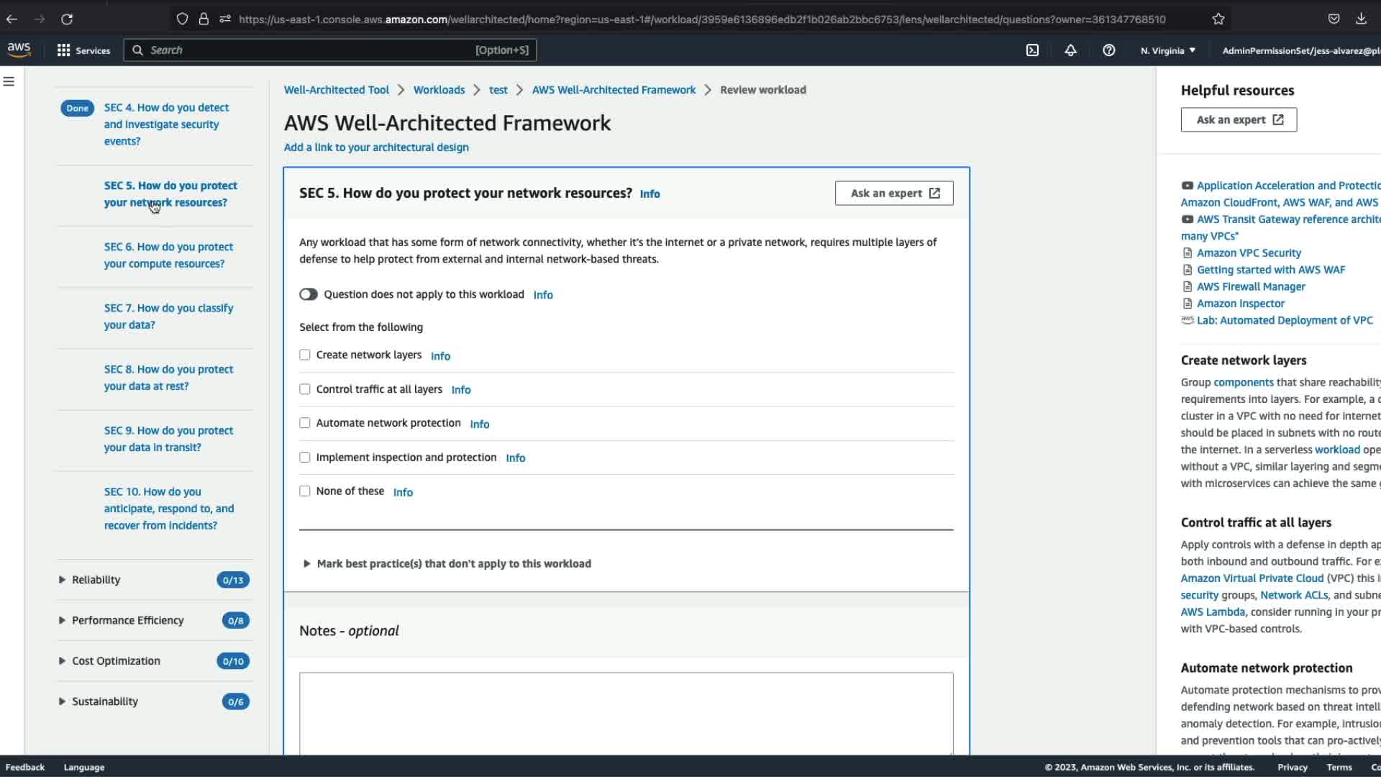Open the hamburger side navigation menu
Image resolution: width=1381 pixels, height=777 pixels.
click(9, 81)
